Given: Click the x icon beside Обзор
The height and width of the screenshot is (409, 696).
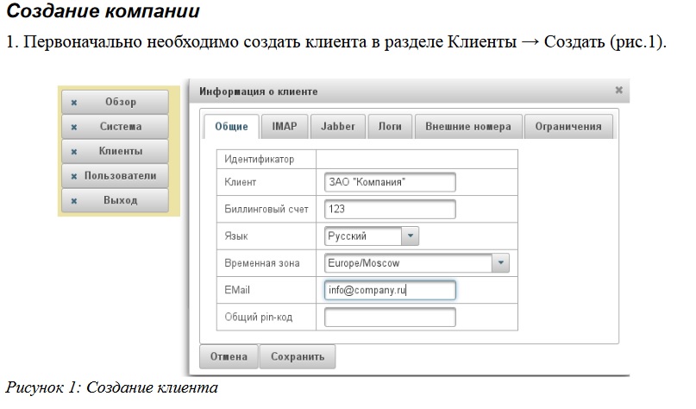Looking at the screenshot, I should click(x=74, y=103).
